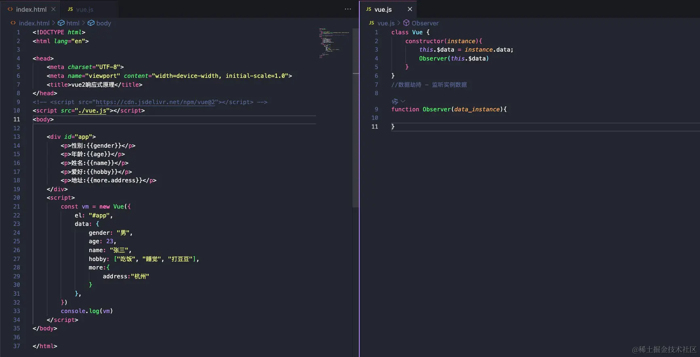This screenshot has height=357, width=700.
Task: Click the JS icon on the left vue.js tab
Action: (70, 9)
